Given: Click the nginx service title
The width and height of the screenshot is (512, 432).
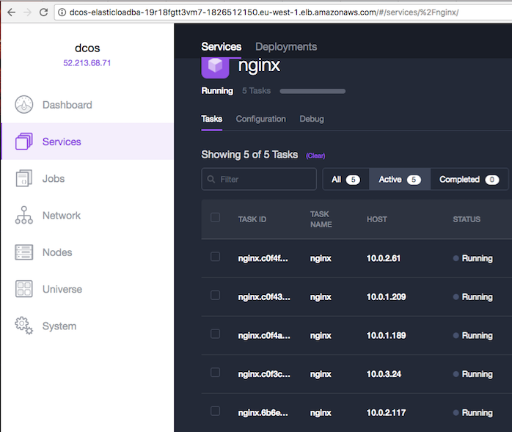Looking at the screenshot, I should click(x=259, y=66).
